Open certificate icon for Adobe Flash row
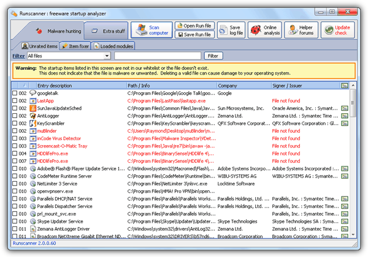 [345, 168]
